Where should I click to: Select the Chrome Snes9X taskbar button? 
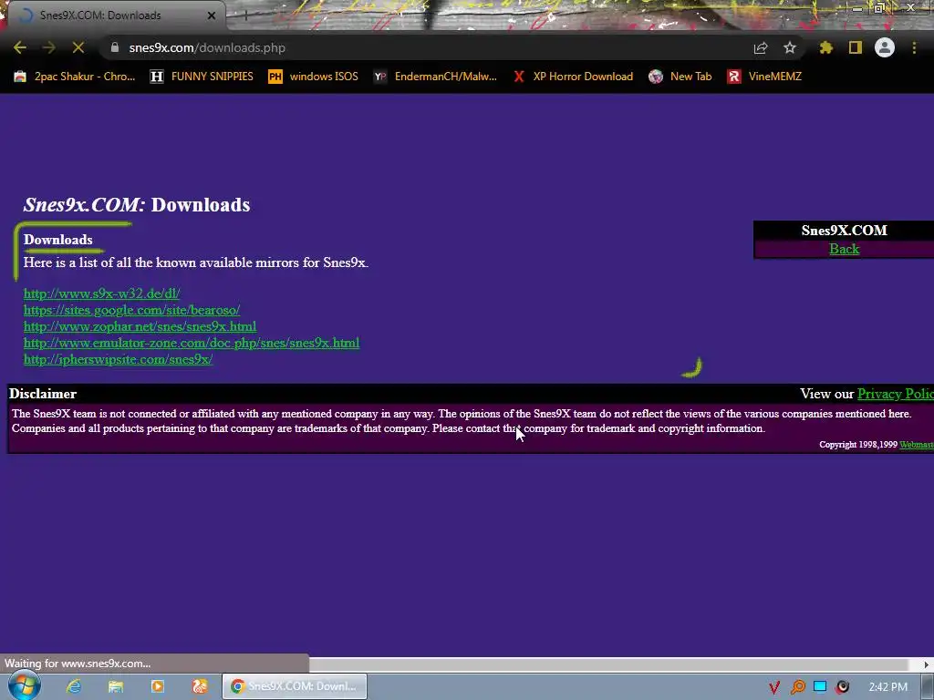click(x=295, y=686)
